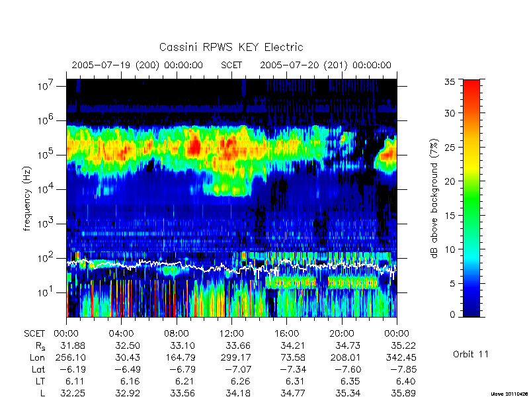Click the L value '35.89'
Image resolution: width=529 pixels, height=397 pixels.
[403, 393]
